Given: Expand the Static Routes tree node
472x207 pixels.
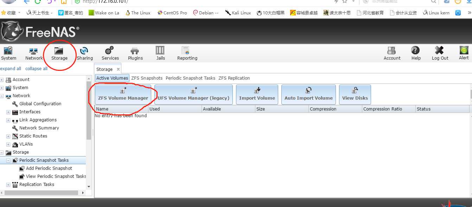Looking at the screenshot, I should tap(8, 136).
